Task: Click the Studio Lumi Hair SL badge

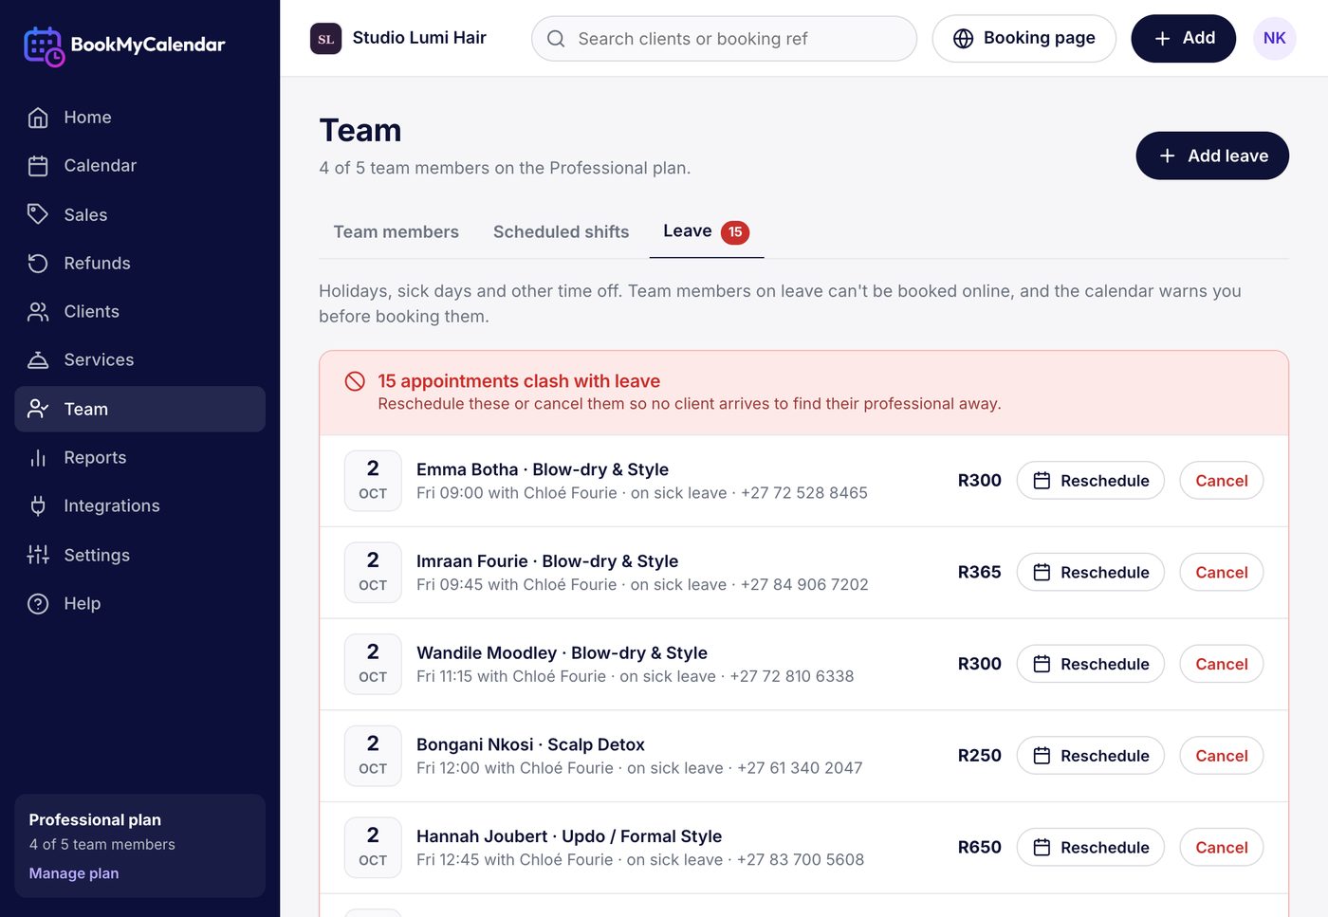Action: click(x=325, y=39)
